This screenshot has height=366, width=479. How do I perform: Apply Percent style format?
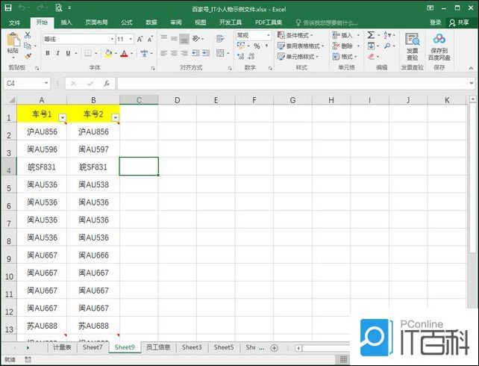click(x=257, y=46)
